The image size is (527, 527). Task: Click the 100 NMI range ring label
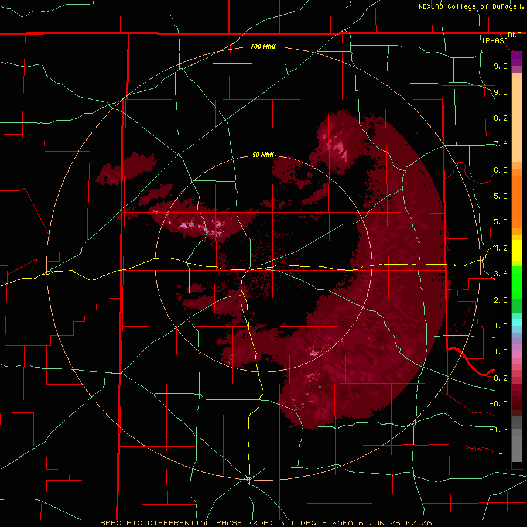click(x=263, y=46)
